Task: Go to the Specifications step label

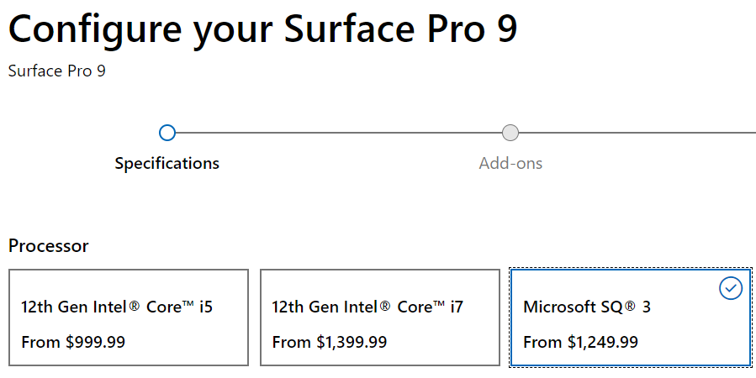Action: tap(167, 163)
